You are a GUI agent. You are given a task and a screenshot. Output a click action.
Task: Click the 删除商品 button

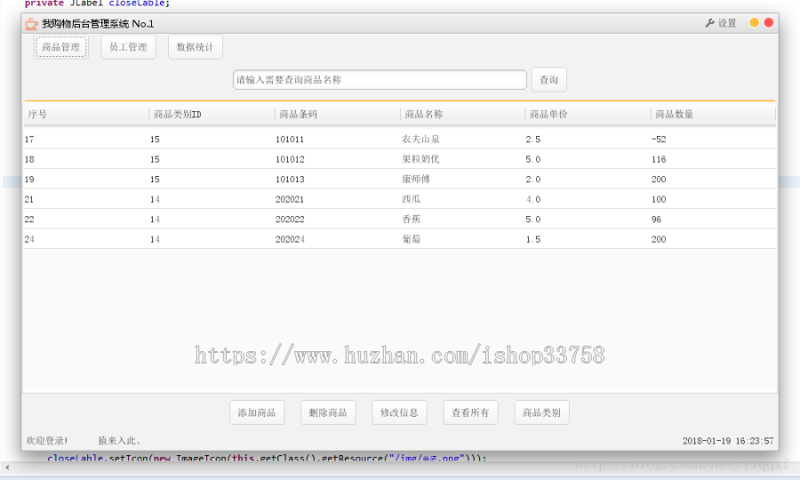(x=328, y=412)
